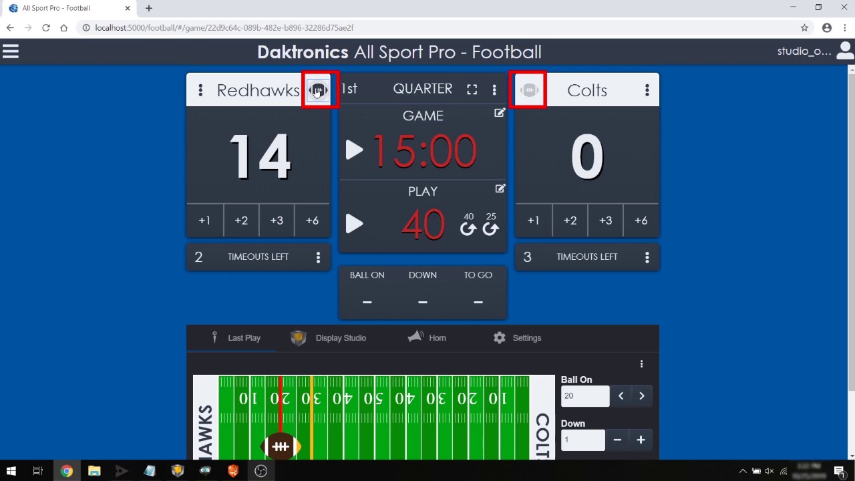The image size is (855, 481).
Task: Click the fullscreen icon beside Quarter
Action: click(x=472, y=90)
